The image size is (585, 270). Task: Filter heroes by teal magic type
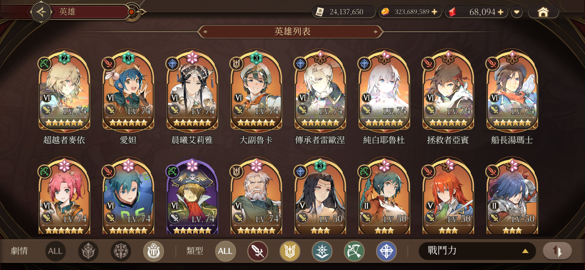click(322, 251)
